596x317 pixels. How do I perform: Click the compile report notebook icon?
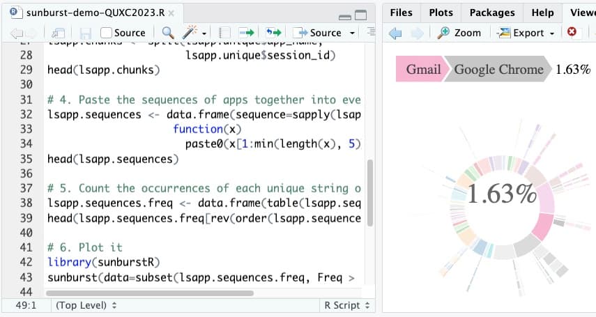[x=224, y=33]
